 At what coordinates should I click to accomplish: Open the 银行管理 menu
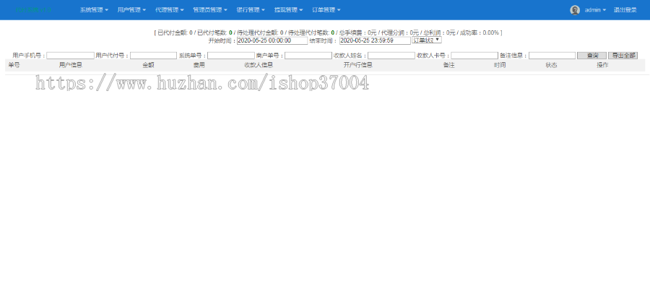pyautogui.click(x=251, y=10)
